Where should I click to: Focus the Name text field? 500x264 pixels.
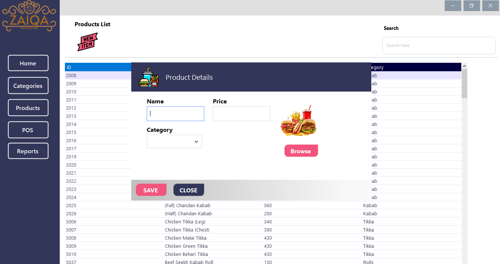pyautogui.click(x=176, y=114)
